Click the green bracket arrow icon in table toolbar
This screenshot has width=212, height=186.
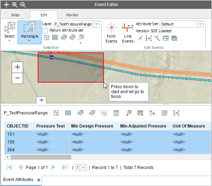pos(176,113)
